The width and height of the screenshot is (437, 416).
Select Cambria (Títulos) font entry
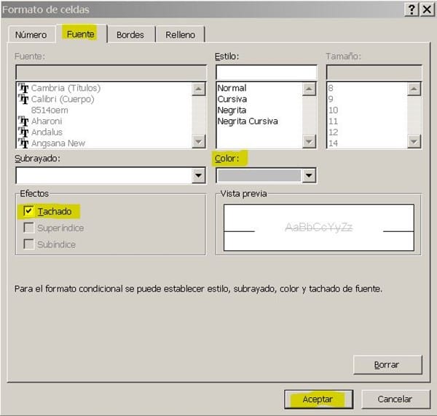(x=66, y=88)
